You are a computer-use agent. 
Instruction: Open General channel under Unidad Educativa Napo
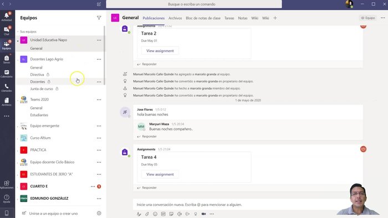(36, 48)
